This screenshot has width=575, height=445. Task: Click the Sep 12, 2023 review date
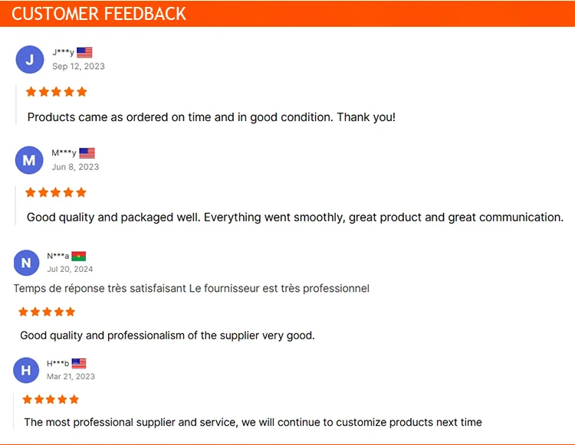coord(78,67)
